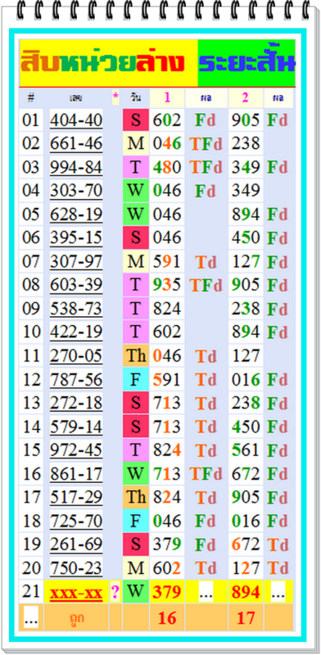Viewport: 321px width, 655px height.
Task: Click the ellipsis result box beside 379 in row 21
Action: (x=206, y=592)
